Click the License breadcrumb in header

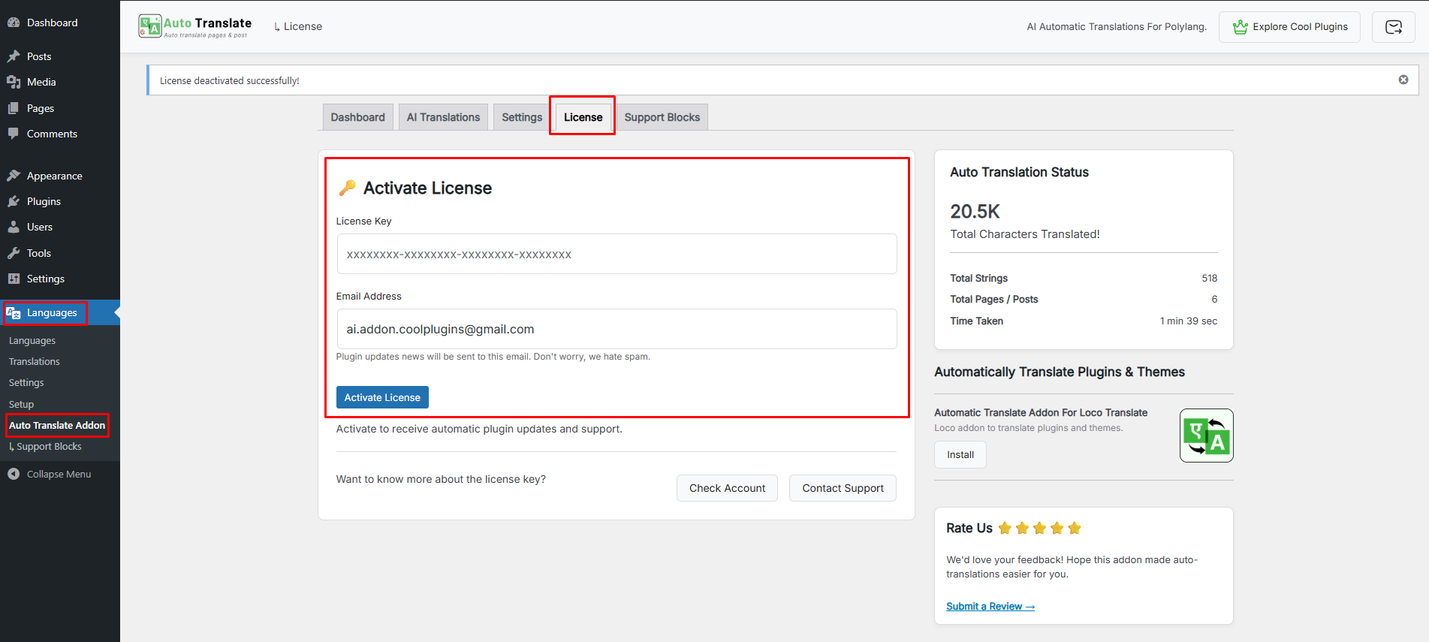303,26
